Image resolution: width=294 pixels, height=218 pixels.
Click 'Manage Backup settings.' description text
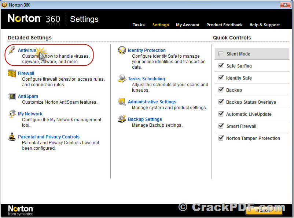click(157, 125)
